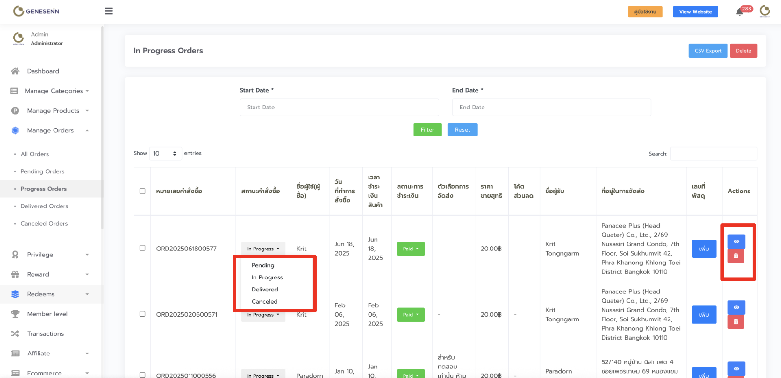781x378 pixels.
Task: View order ORD2025020600571 with the eye icon
Action: tap(736, 307)
